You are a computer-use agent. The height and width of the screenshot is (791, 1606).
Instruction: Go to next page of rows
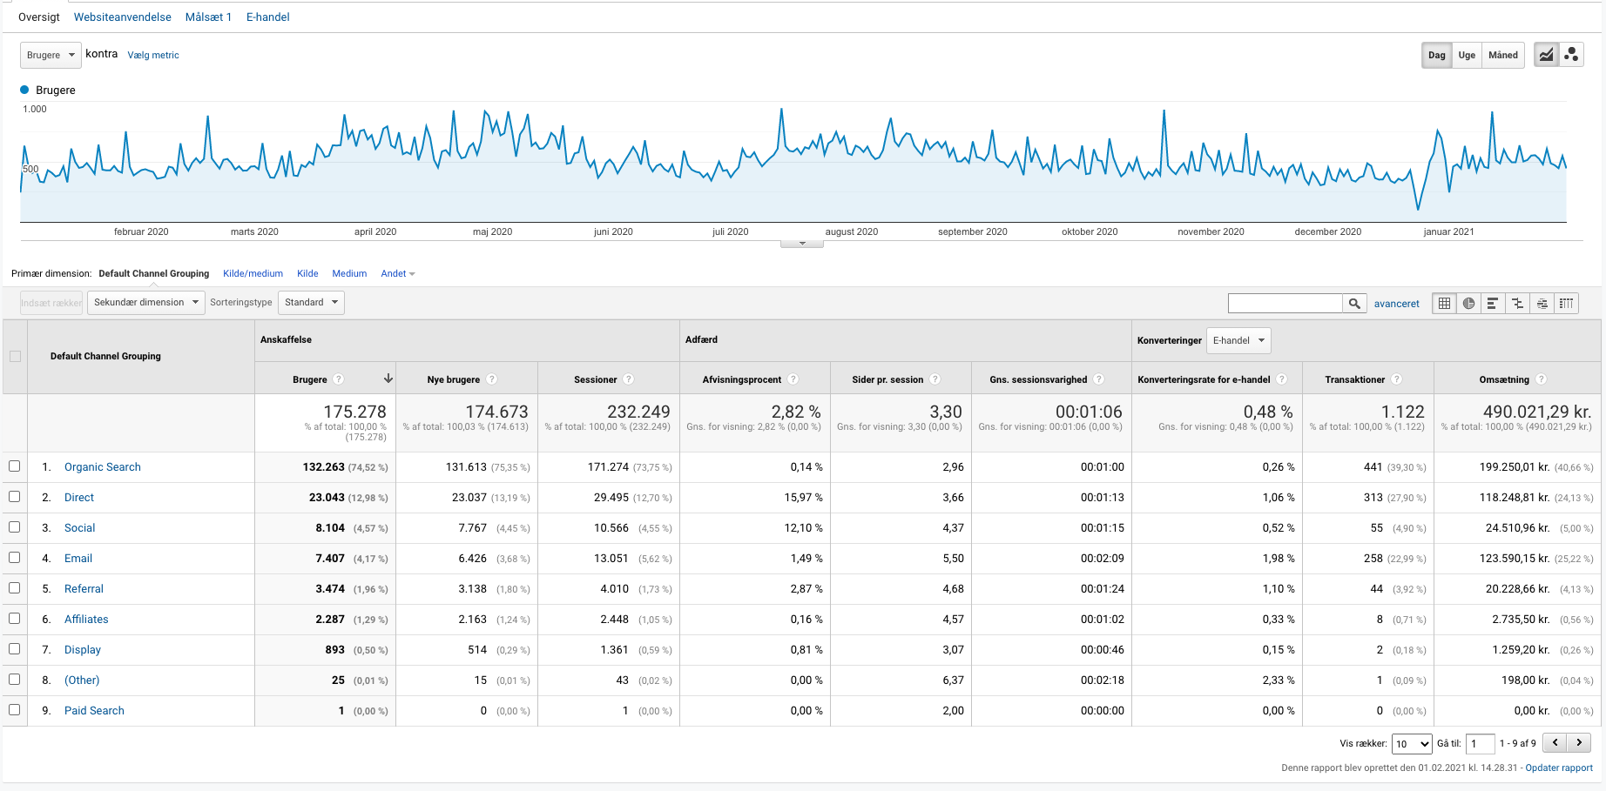pyautogui.click(x=1579, y=743)
